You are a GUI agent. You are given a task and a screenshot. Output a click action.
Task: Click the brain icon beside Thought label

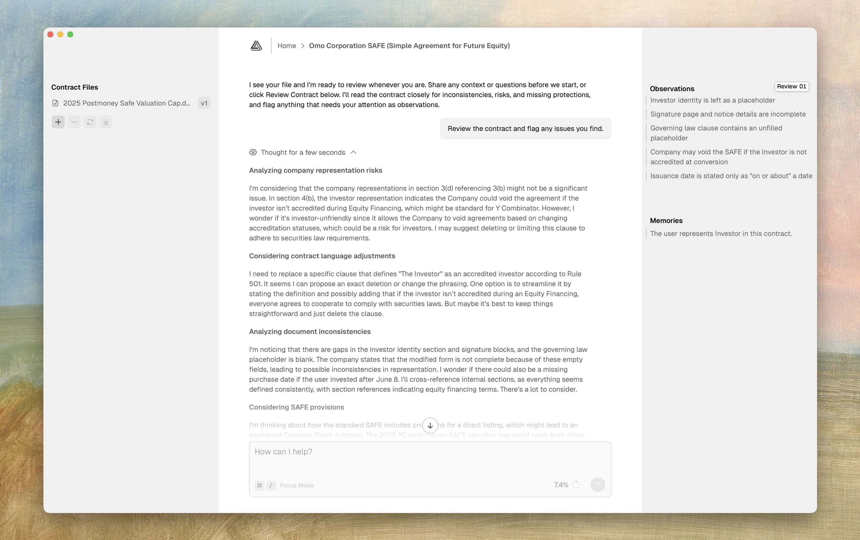(253, 152)
